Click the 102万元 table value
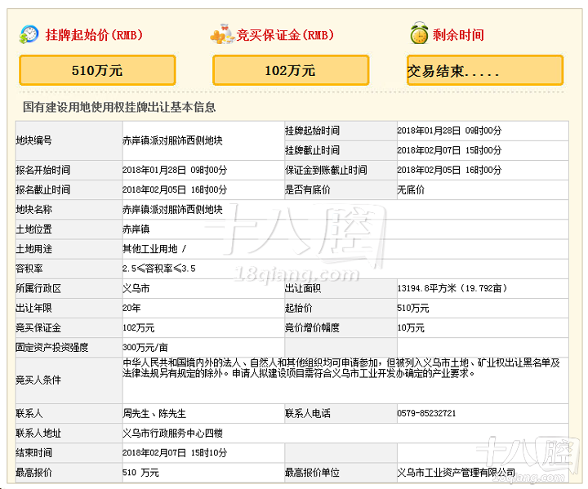 coord(138,327)
